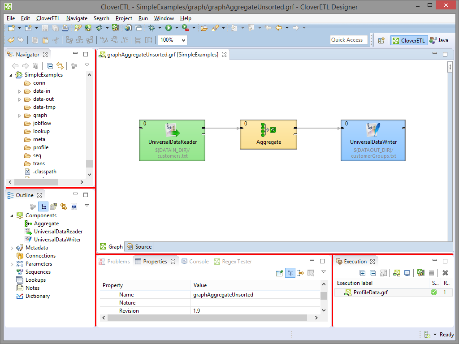The image size is (459, 344).
Task: Select the ProfileData.grf execution row
Action: tap(393, 292)
